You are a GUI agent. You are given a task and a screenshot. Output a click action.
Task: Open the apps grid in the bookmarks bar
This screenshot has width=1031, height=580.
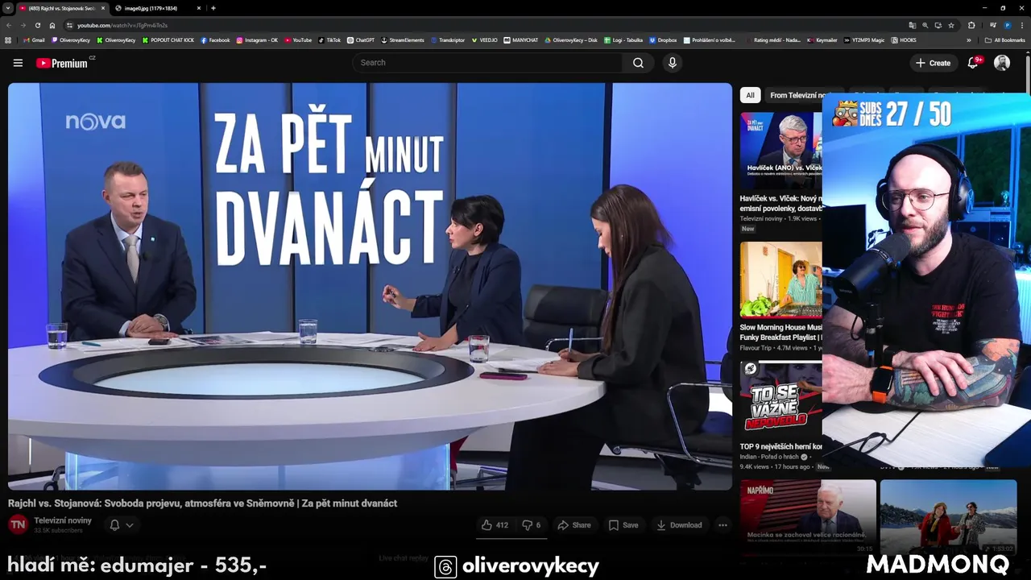pos(8,39)
